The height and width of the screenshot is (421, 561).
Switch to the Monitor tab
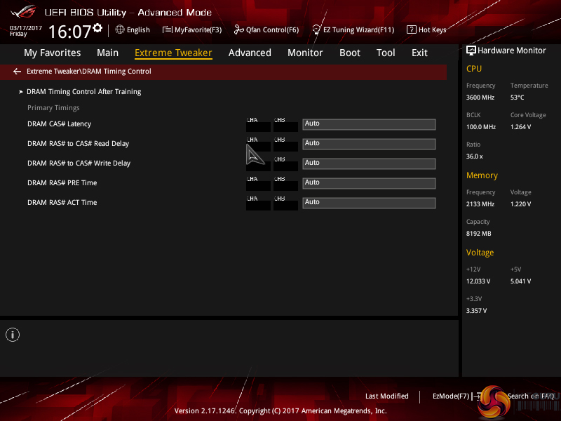tap(305, 53)
